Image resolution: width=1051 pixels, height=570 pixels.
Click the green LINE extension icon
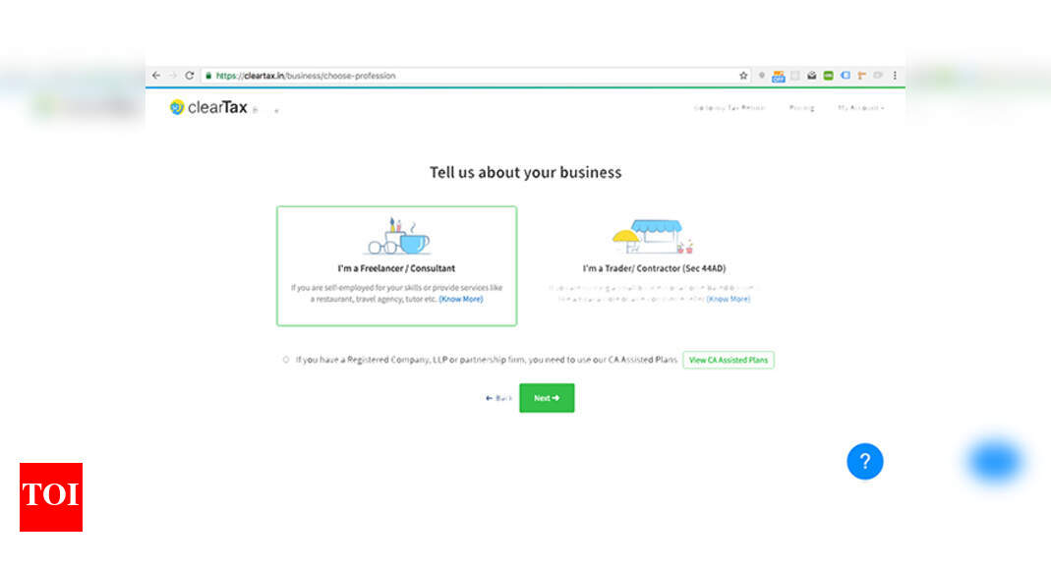point(828,76)
